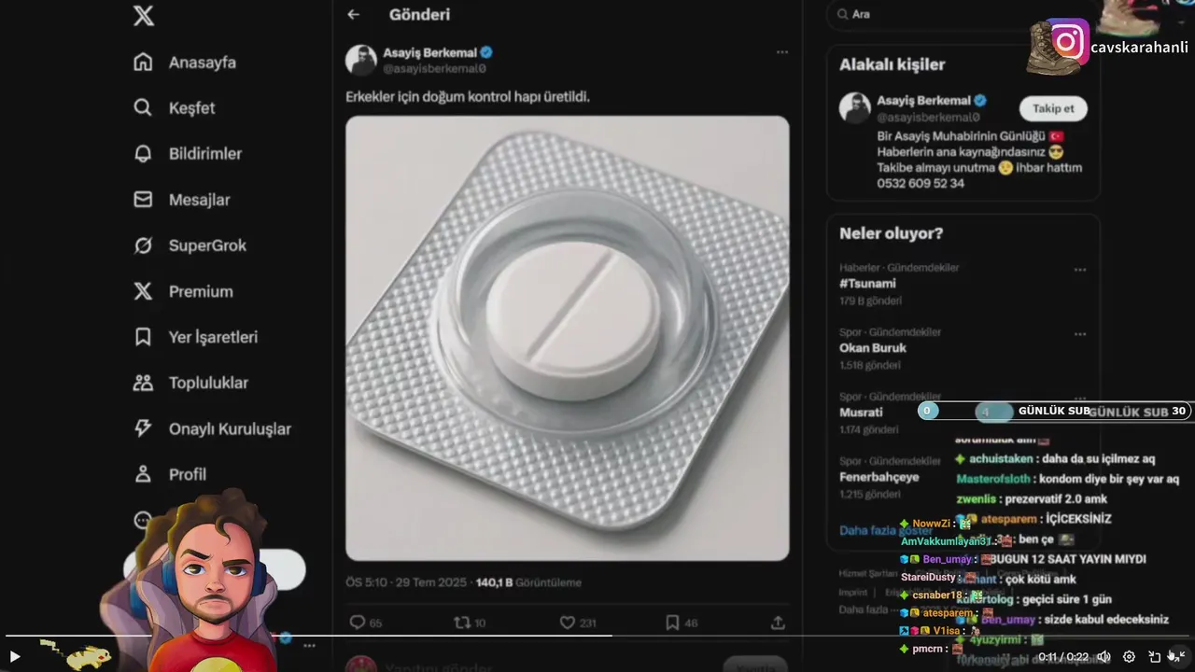Open Yer İşaretleri bookmarks
The image size is (1195, 672).
pyautogui.click(x=195, y=337)
